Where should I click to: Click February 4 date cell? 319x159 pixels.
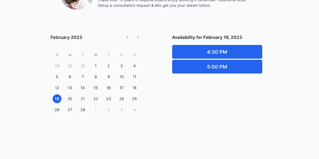tap(134, 66)
